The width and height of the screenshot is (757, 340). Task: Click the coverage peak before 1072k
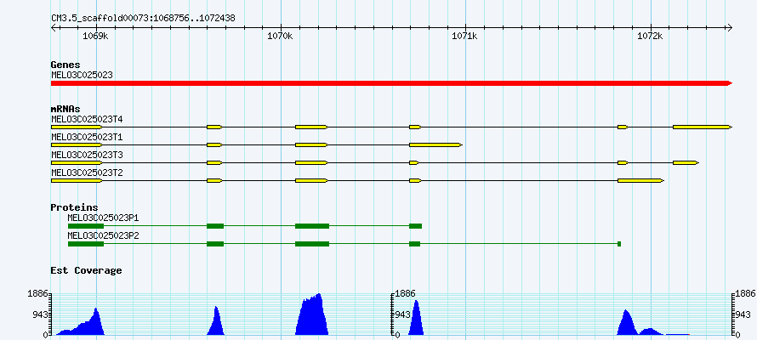tap(628, 324)
